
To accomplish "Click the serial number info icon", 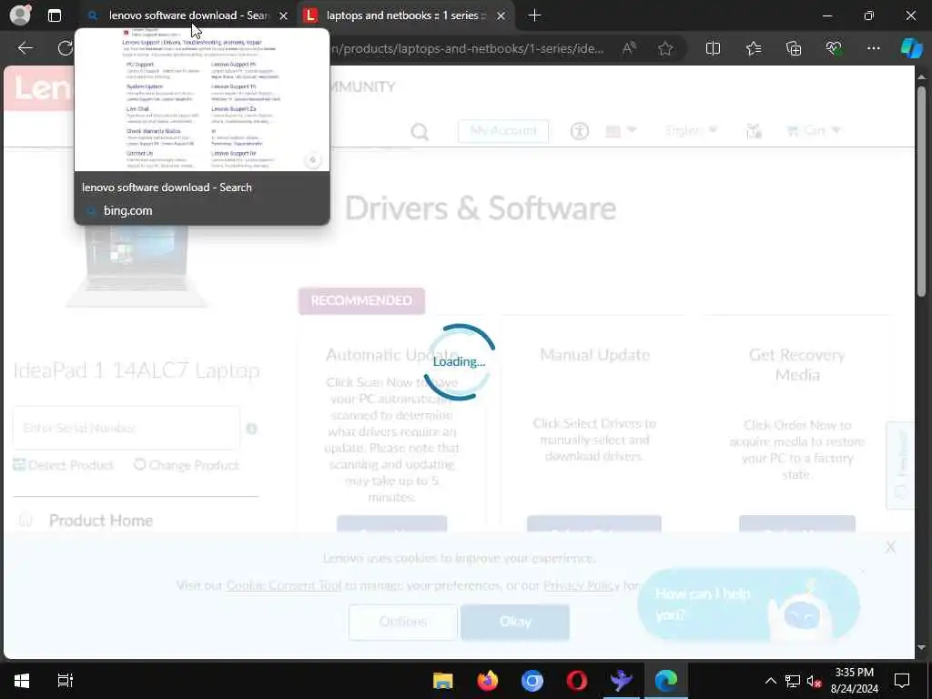I will [251, 429].
